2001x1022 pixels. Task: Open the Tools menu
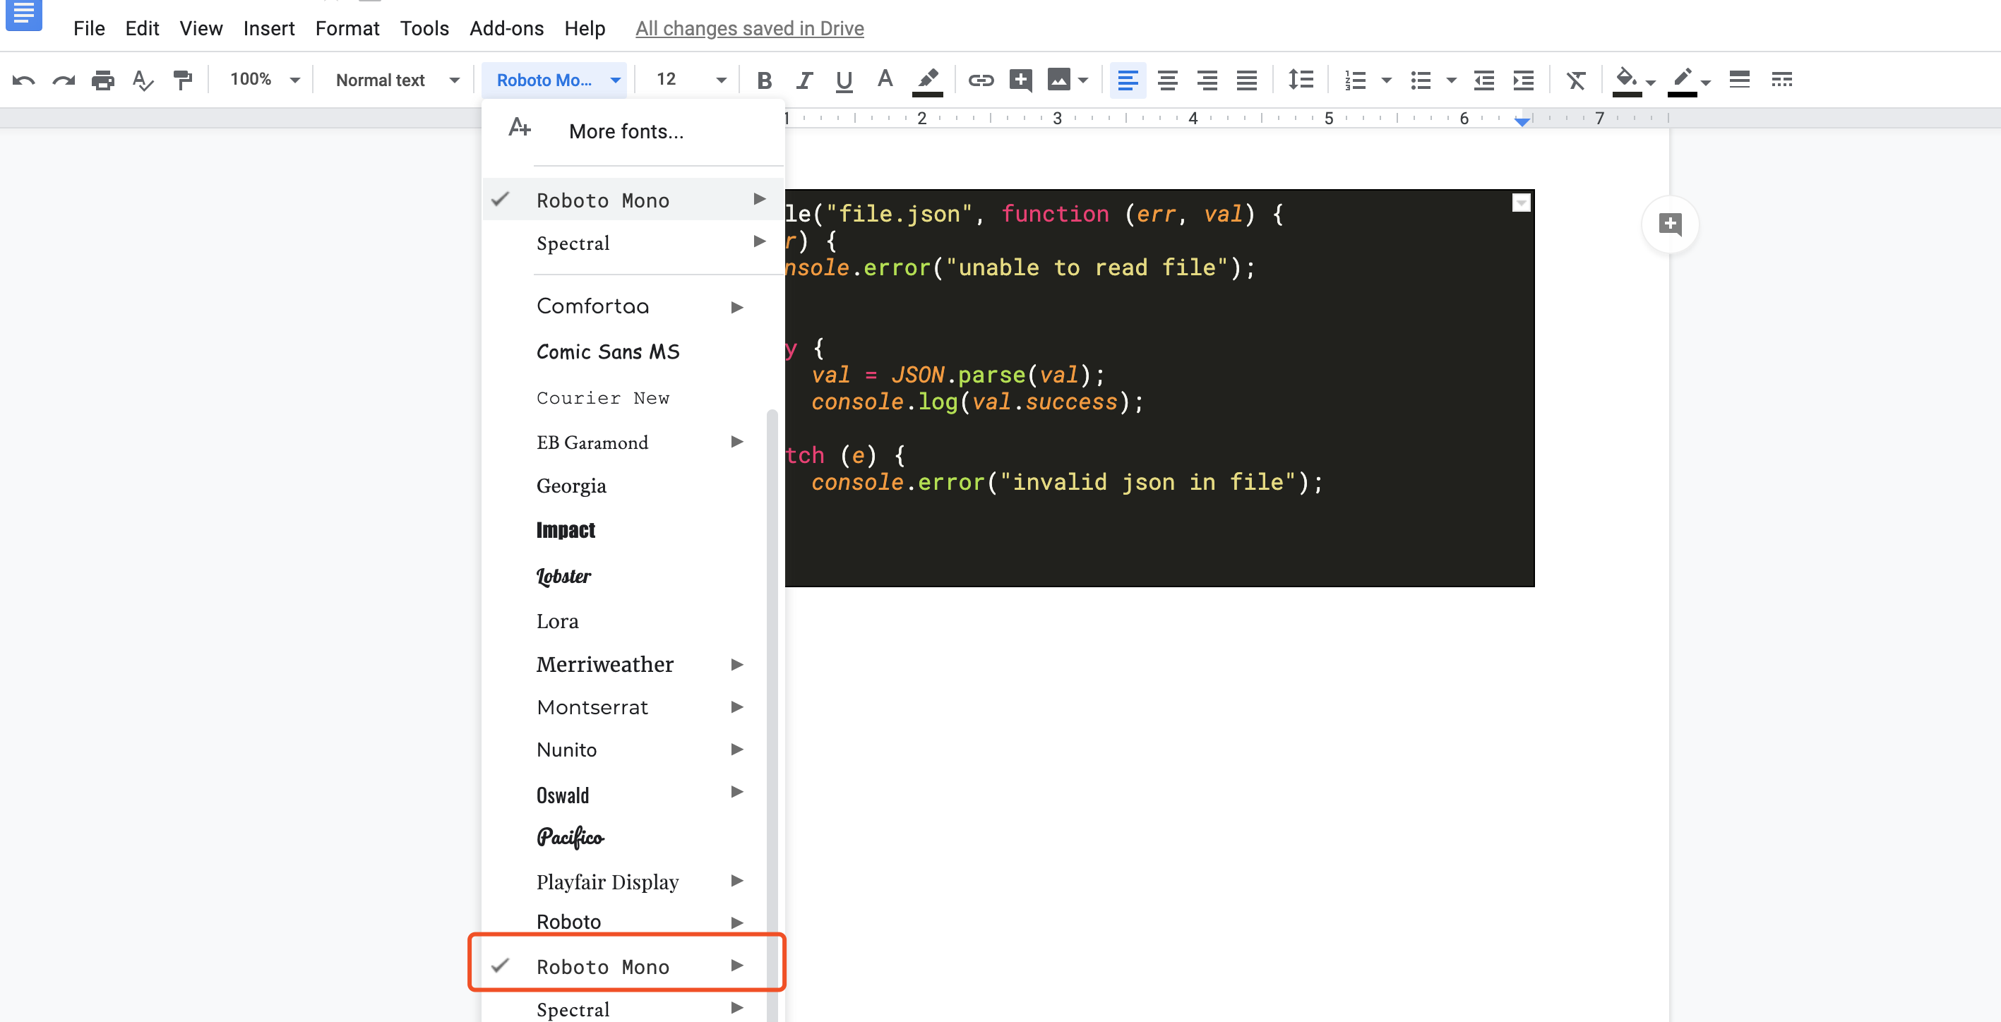424,29
